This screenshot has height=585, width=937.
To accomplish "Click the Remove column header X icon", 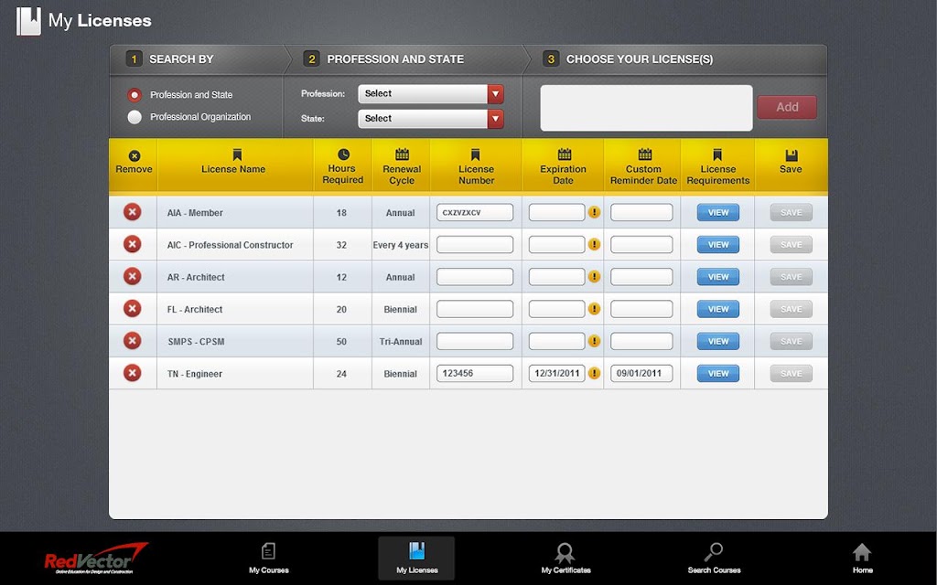I will tap(135, 155).
